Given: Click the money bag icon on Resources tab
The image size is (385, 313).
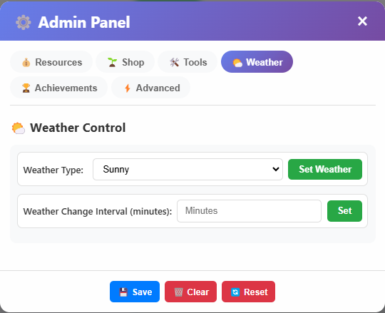Looking at the screenshot, I should coord(26,62).
